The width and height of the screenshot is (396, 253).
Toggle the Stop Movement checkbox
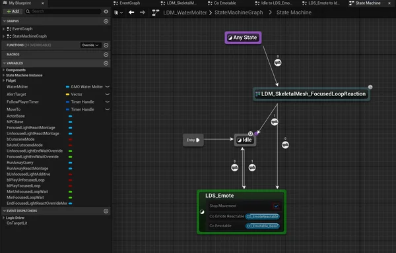click(276, 206)
